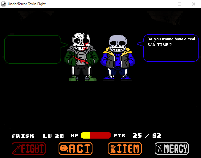Click the bloodied green-jacket Sans sprite
This screenshot has height=158, width=201.
pyautogui.click(x=81, y=57)
